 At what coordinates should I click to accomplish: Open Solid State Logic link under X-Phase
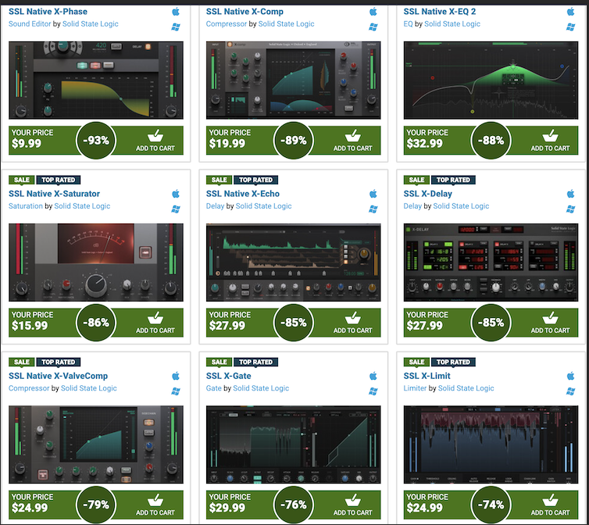click(90, 23)
